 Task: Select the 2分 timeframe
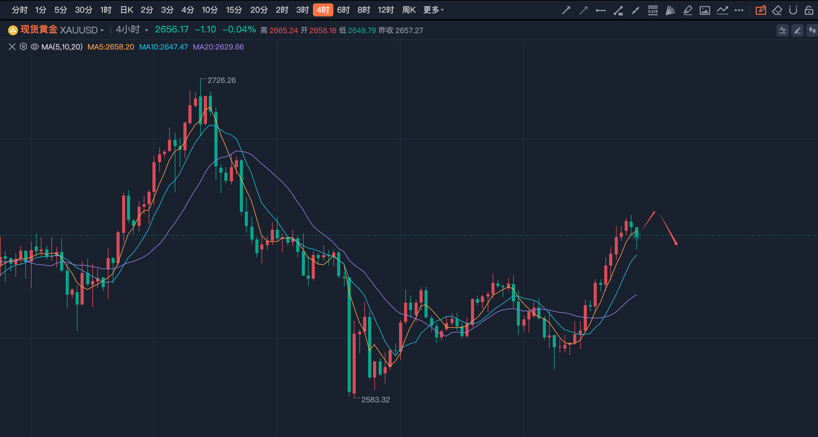tap(147, 10)
